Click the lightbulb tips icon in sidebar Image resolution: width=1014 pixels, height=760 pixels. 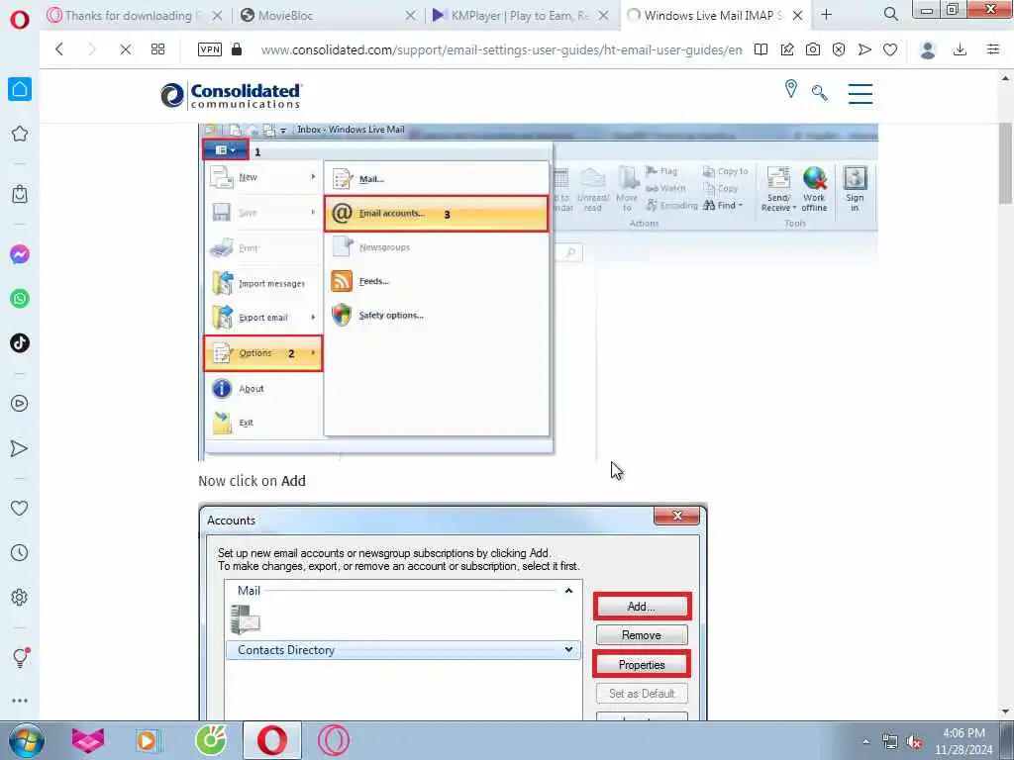click(x=20, y=657)
